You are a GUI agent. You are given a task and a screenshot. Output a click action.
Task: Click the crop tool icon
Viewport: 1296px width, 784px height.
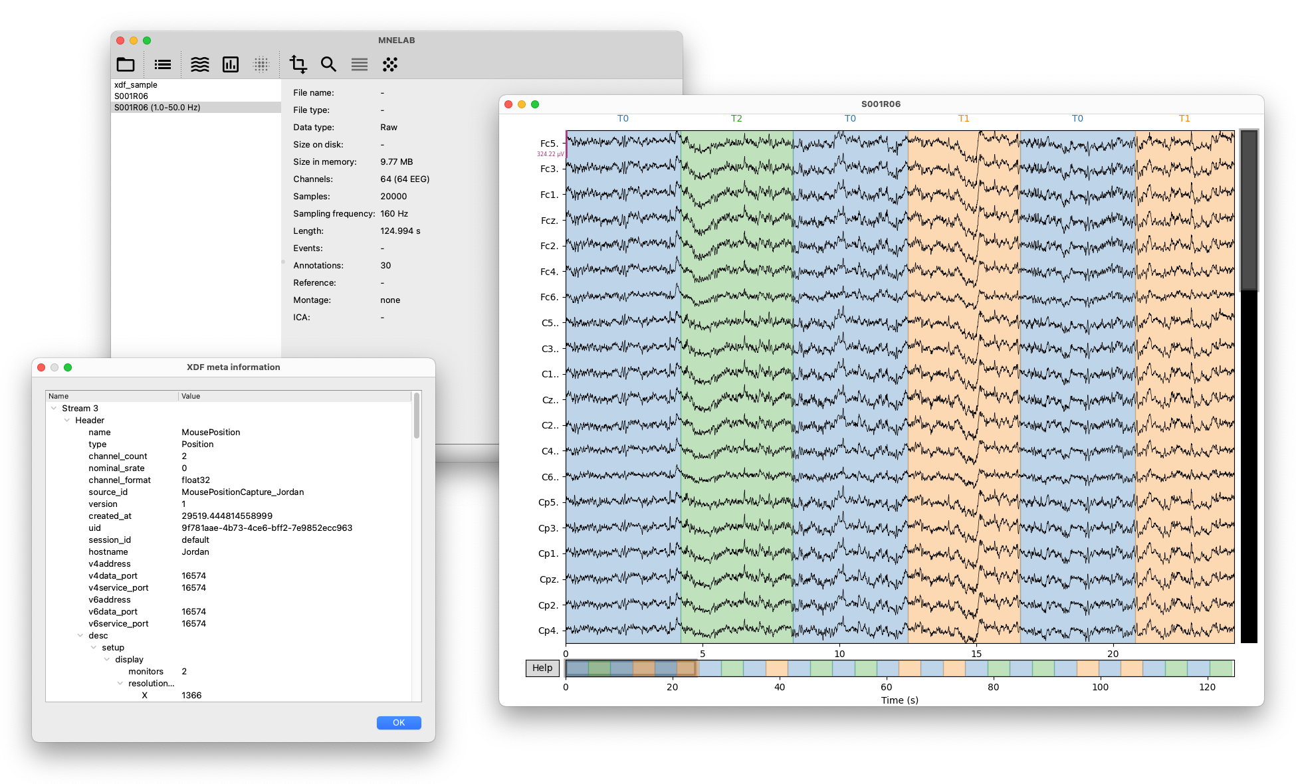[x=298, y=64]
